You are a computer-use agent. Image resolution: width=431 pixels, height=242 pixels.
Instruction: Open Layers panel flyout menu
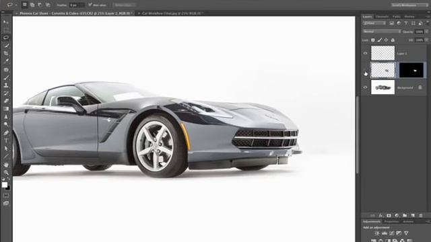click(x=428, y=17)
